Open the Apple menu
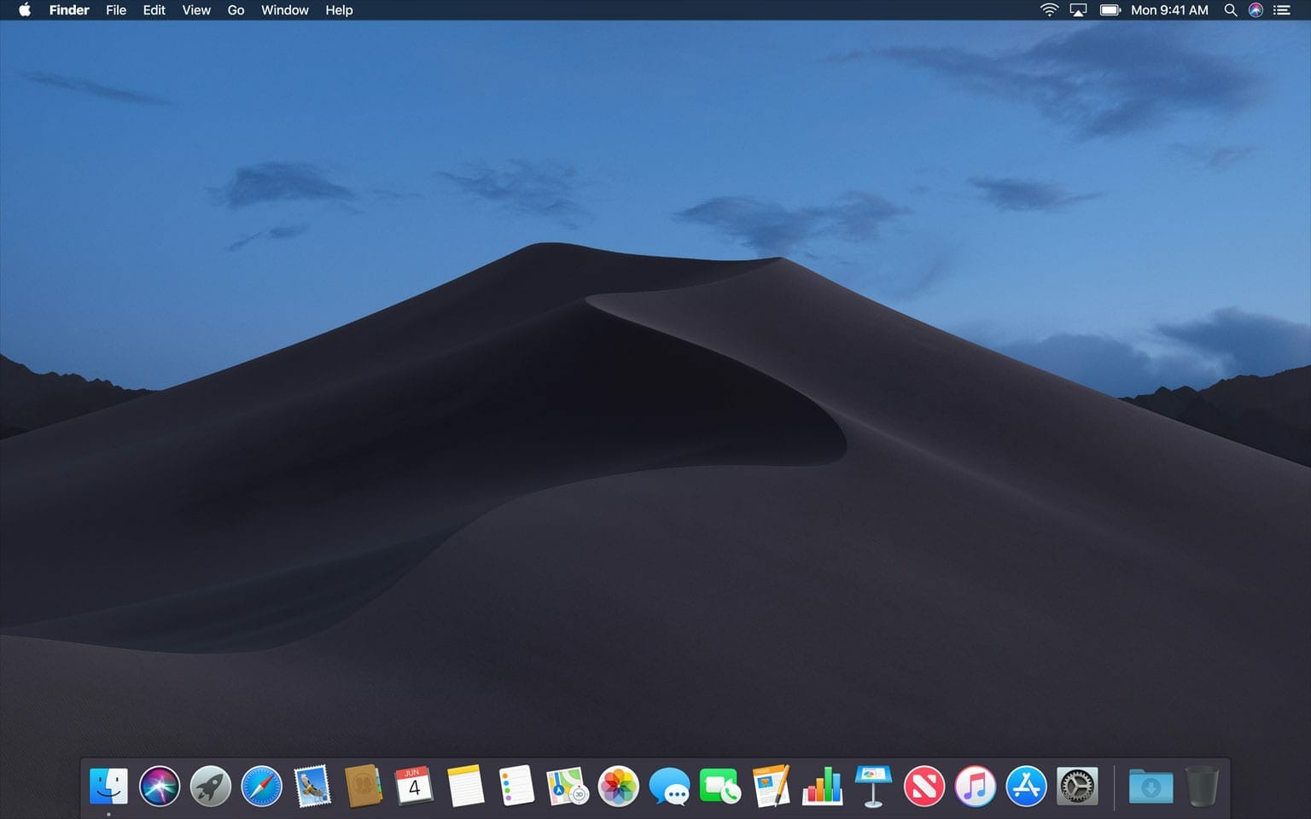1311x819 pixels. point(25,10)
